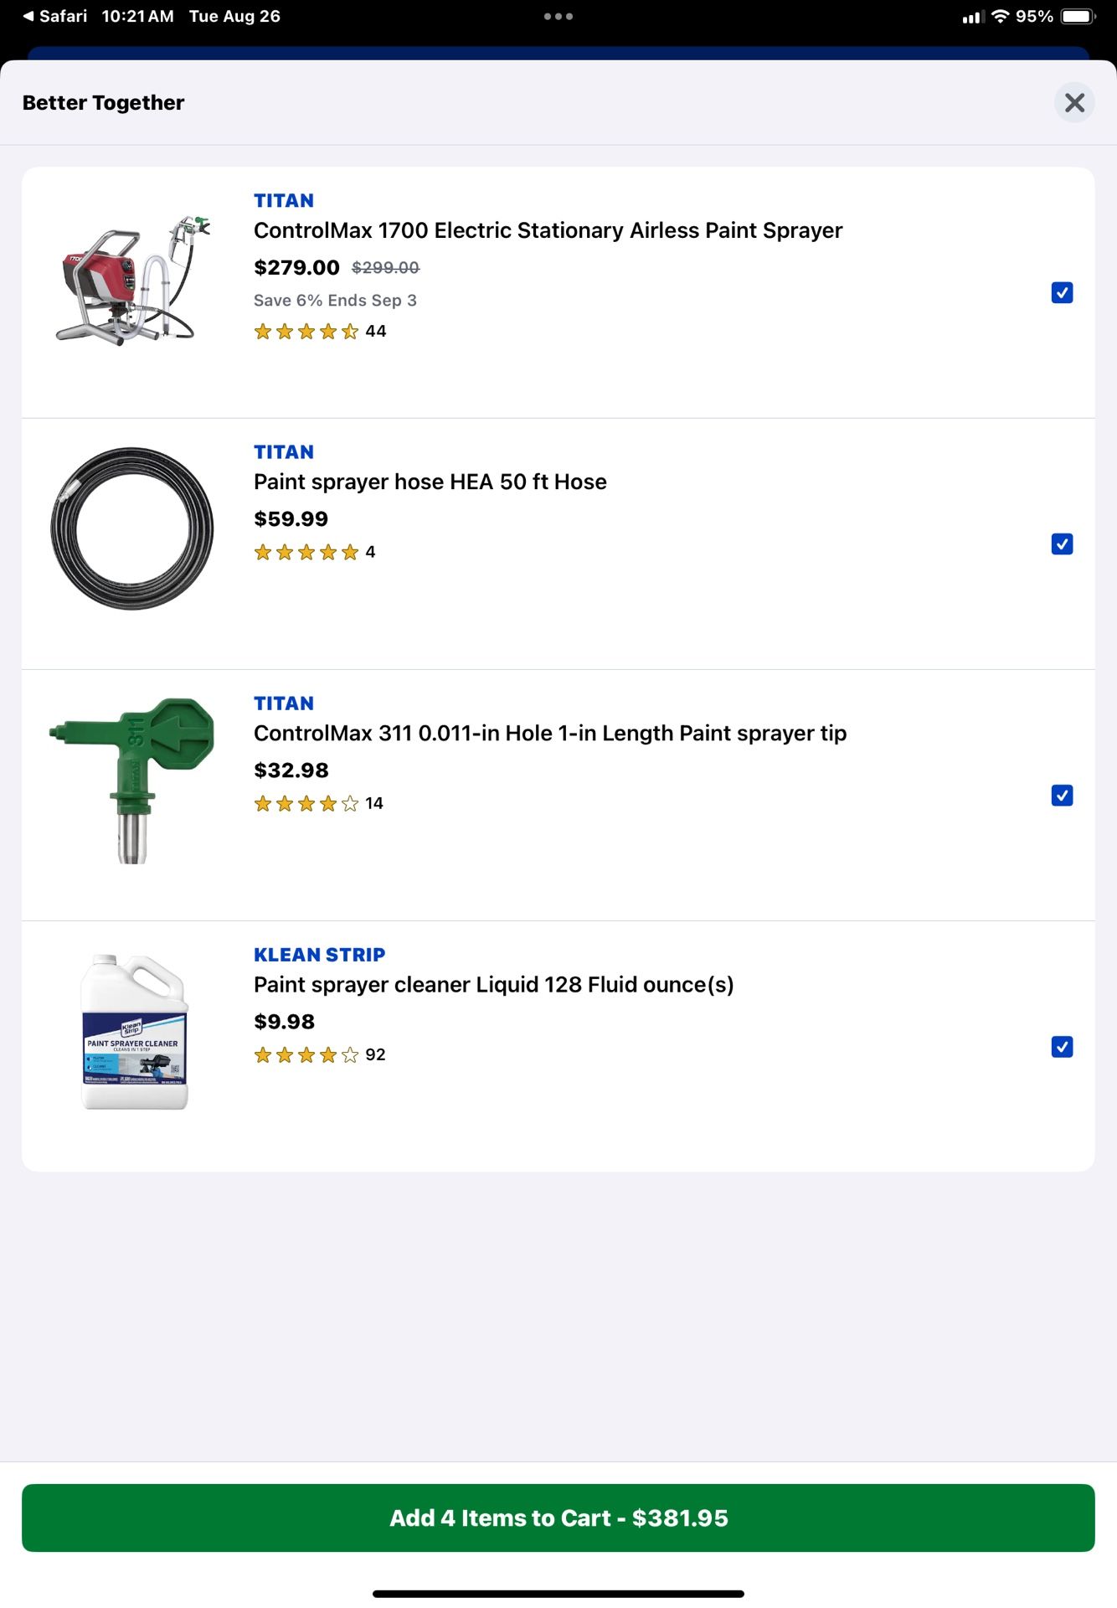Uncheck the ControlMax 1700 sprayer checkbox
Image resolution: width=1117 pixels, height=1608 pixels.
click(x=1062, y=292)
